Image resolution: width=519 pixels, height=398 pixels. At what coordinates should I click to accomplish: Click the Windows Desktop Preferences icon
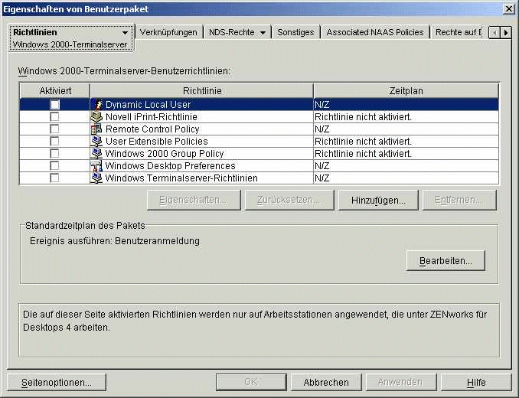[97, 166]
